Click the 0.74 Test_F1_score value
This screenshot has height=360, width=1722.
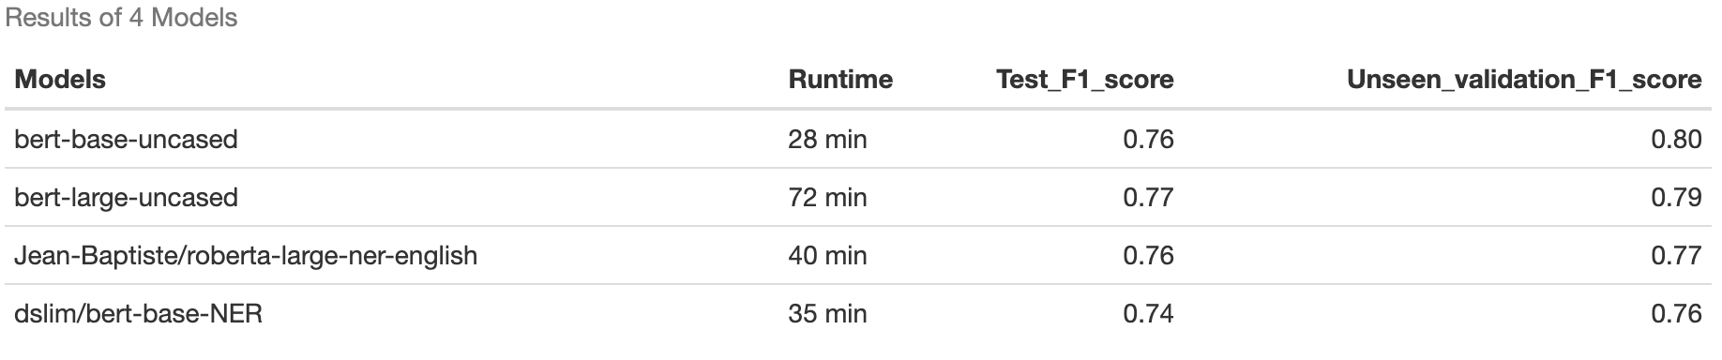tap(1148, 314)
